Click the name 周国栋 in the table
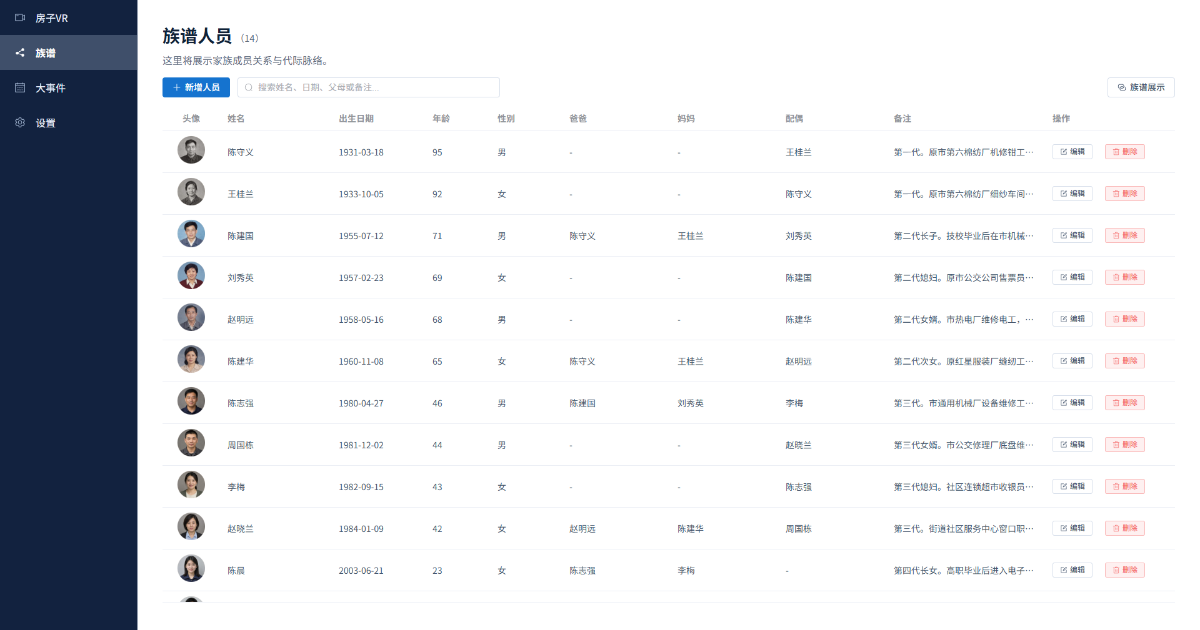The image size is (1200, 630). (241, 445)
